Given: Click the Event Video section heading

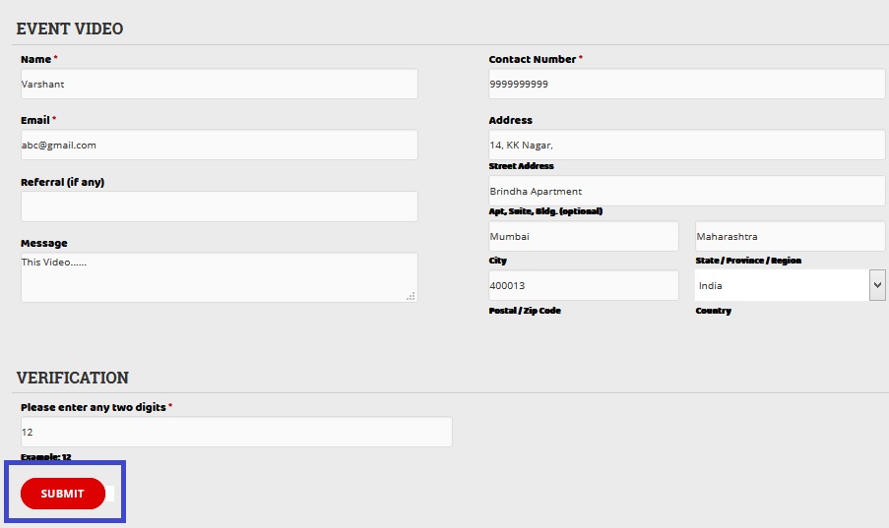Looking at the screenshot, I should click(x=70, y=29).
